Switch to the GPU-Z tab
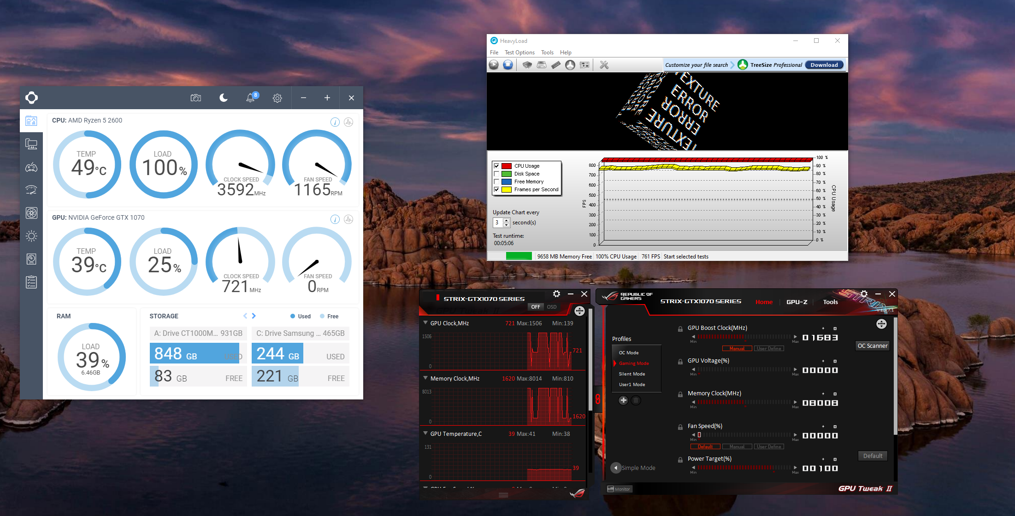 coord(797,302)
